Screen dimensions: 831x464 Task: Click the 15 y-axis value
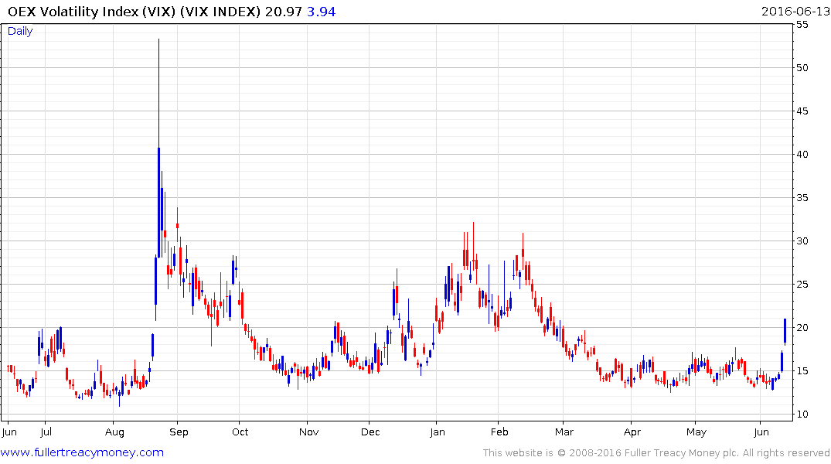(802, 370)
